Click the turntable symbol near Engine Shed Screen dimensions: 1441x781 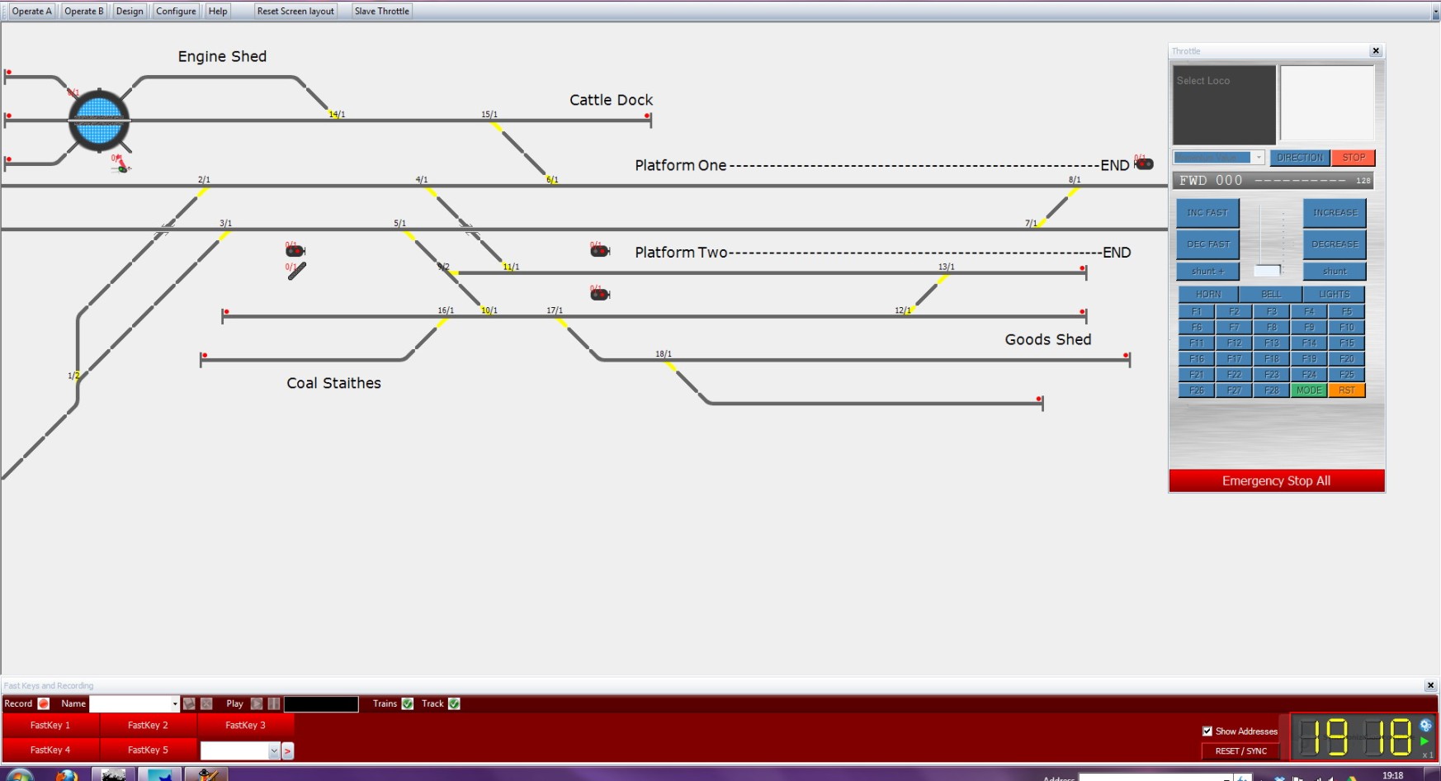[x=99, y=121]
